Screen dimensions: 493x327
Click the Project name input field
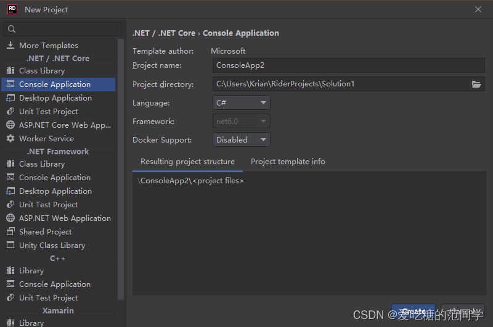348,65
